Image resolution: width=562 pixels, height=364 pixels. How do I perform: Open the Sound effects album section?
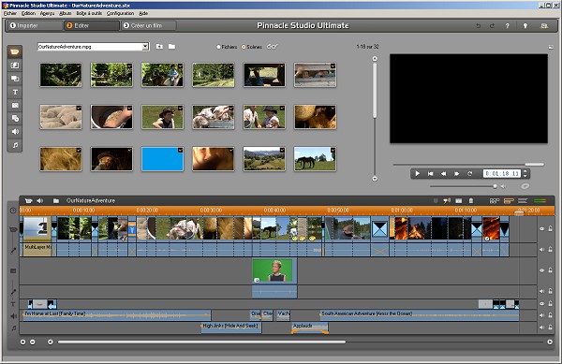click(15, 132)
